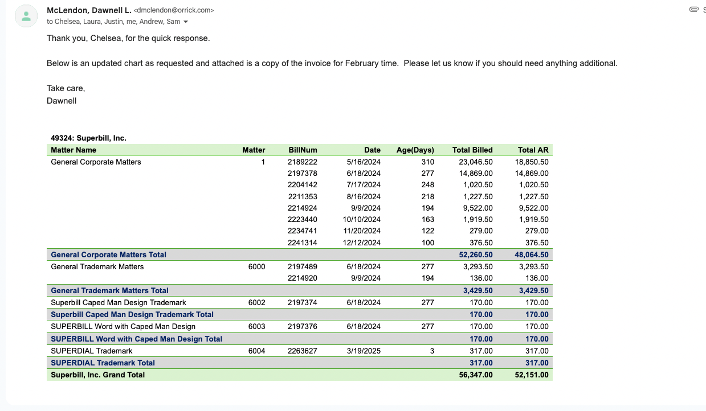The height and width of the screenshot is (411, 706).
Task: Click bill number 2214920
Action: 303,278
